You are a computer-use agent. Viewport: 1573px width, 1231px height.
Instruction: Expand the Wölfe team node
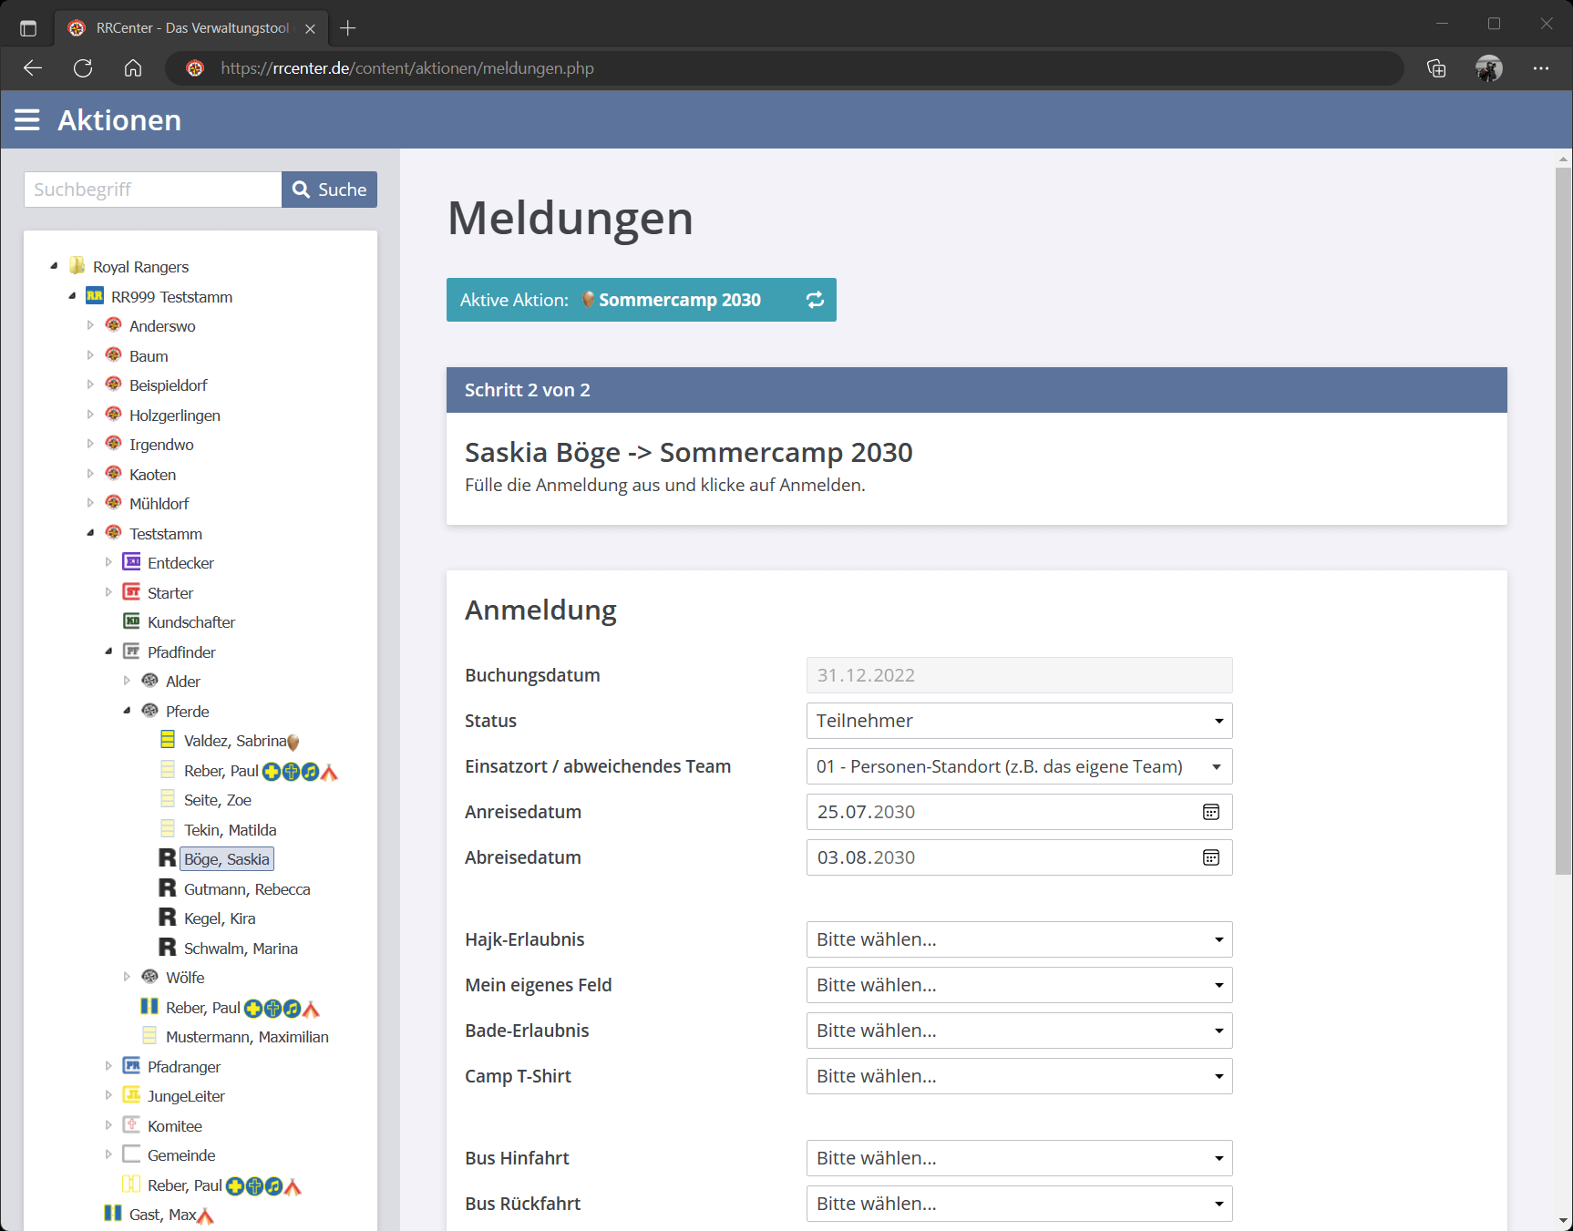pyautogui.click(x=127, y=977)
